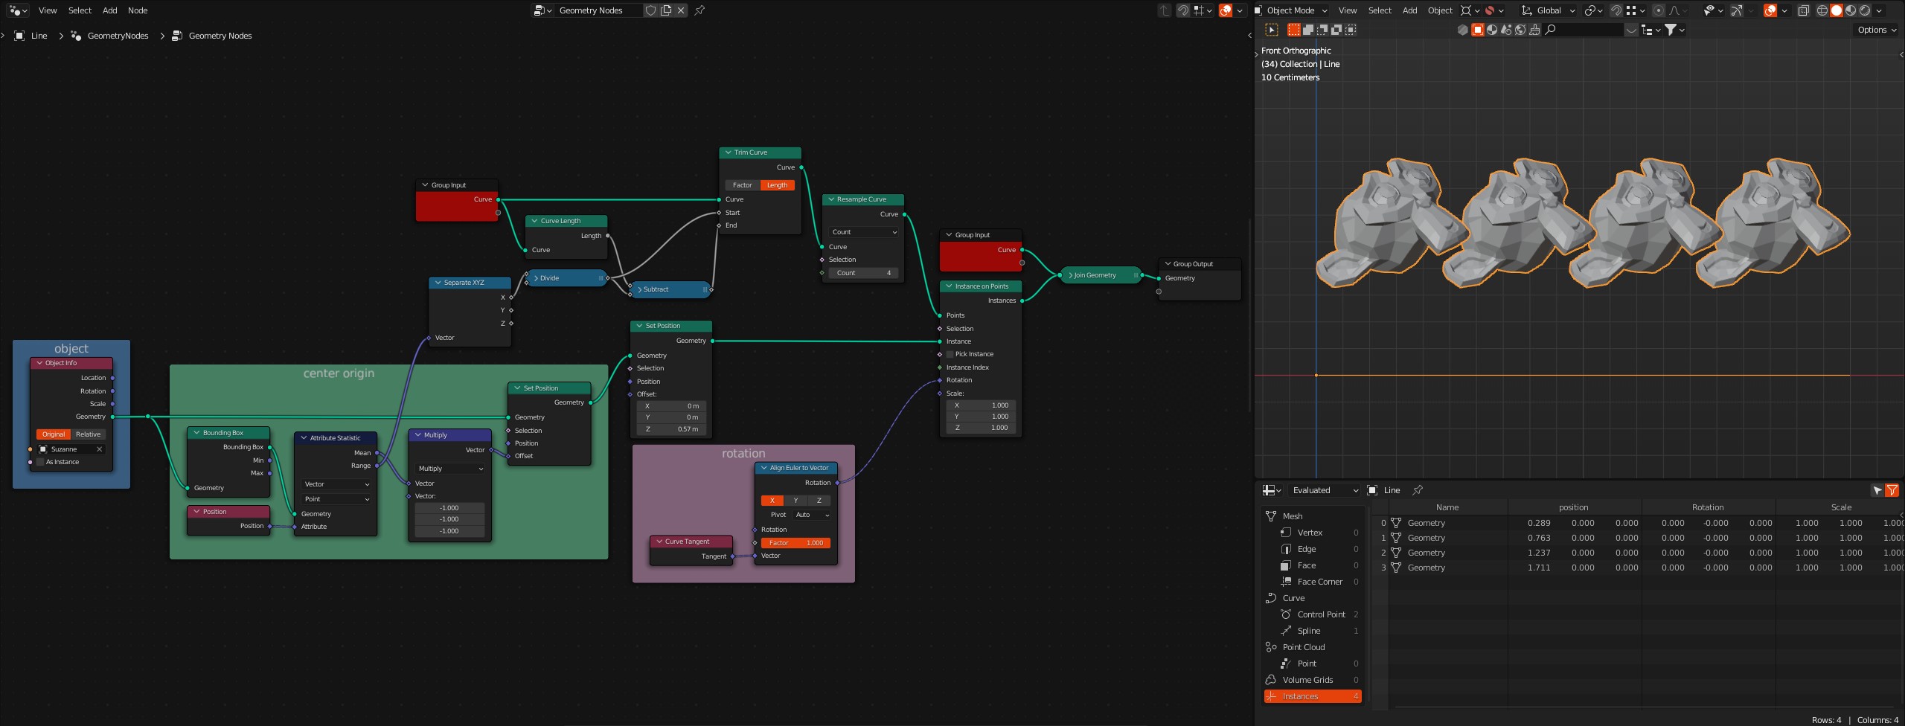Viewport: 1905px width, 726px height.
Task: Select Z axis in Align Euler to Vector
Action: (x=819, y=501)
